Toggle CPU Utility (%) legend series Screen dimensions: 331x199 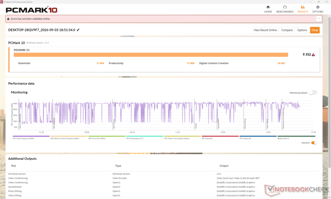(x=258, y=137)
